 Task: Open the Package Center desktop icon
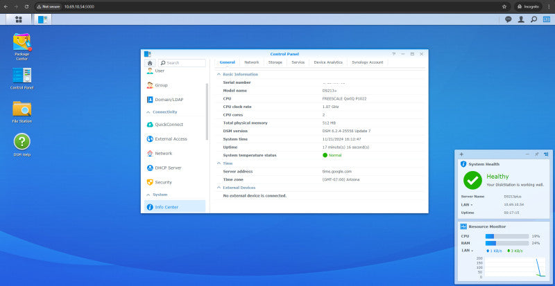click(x=22, y=46)
